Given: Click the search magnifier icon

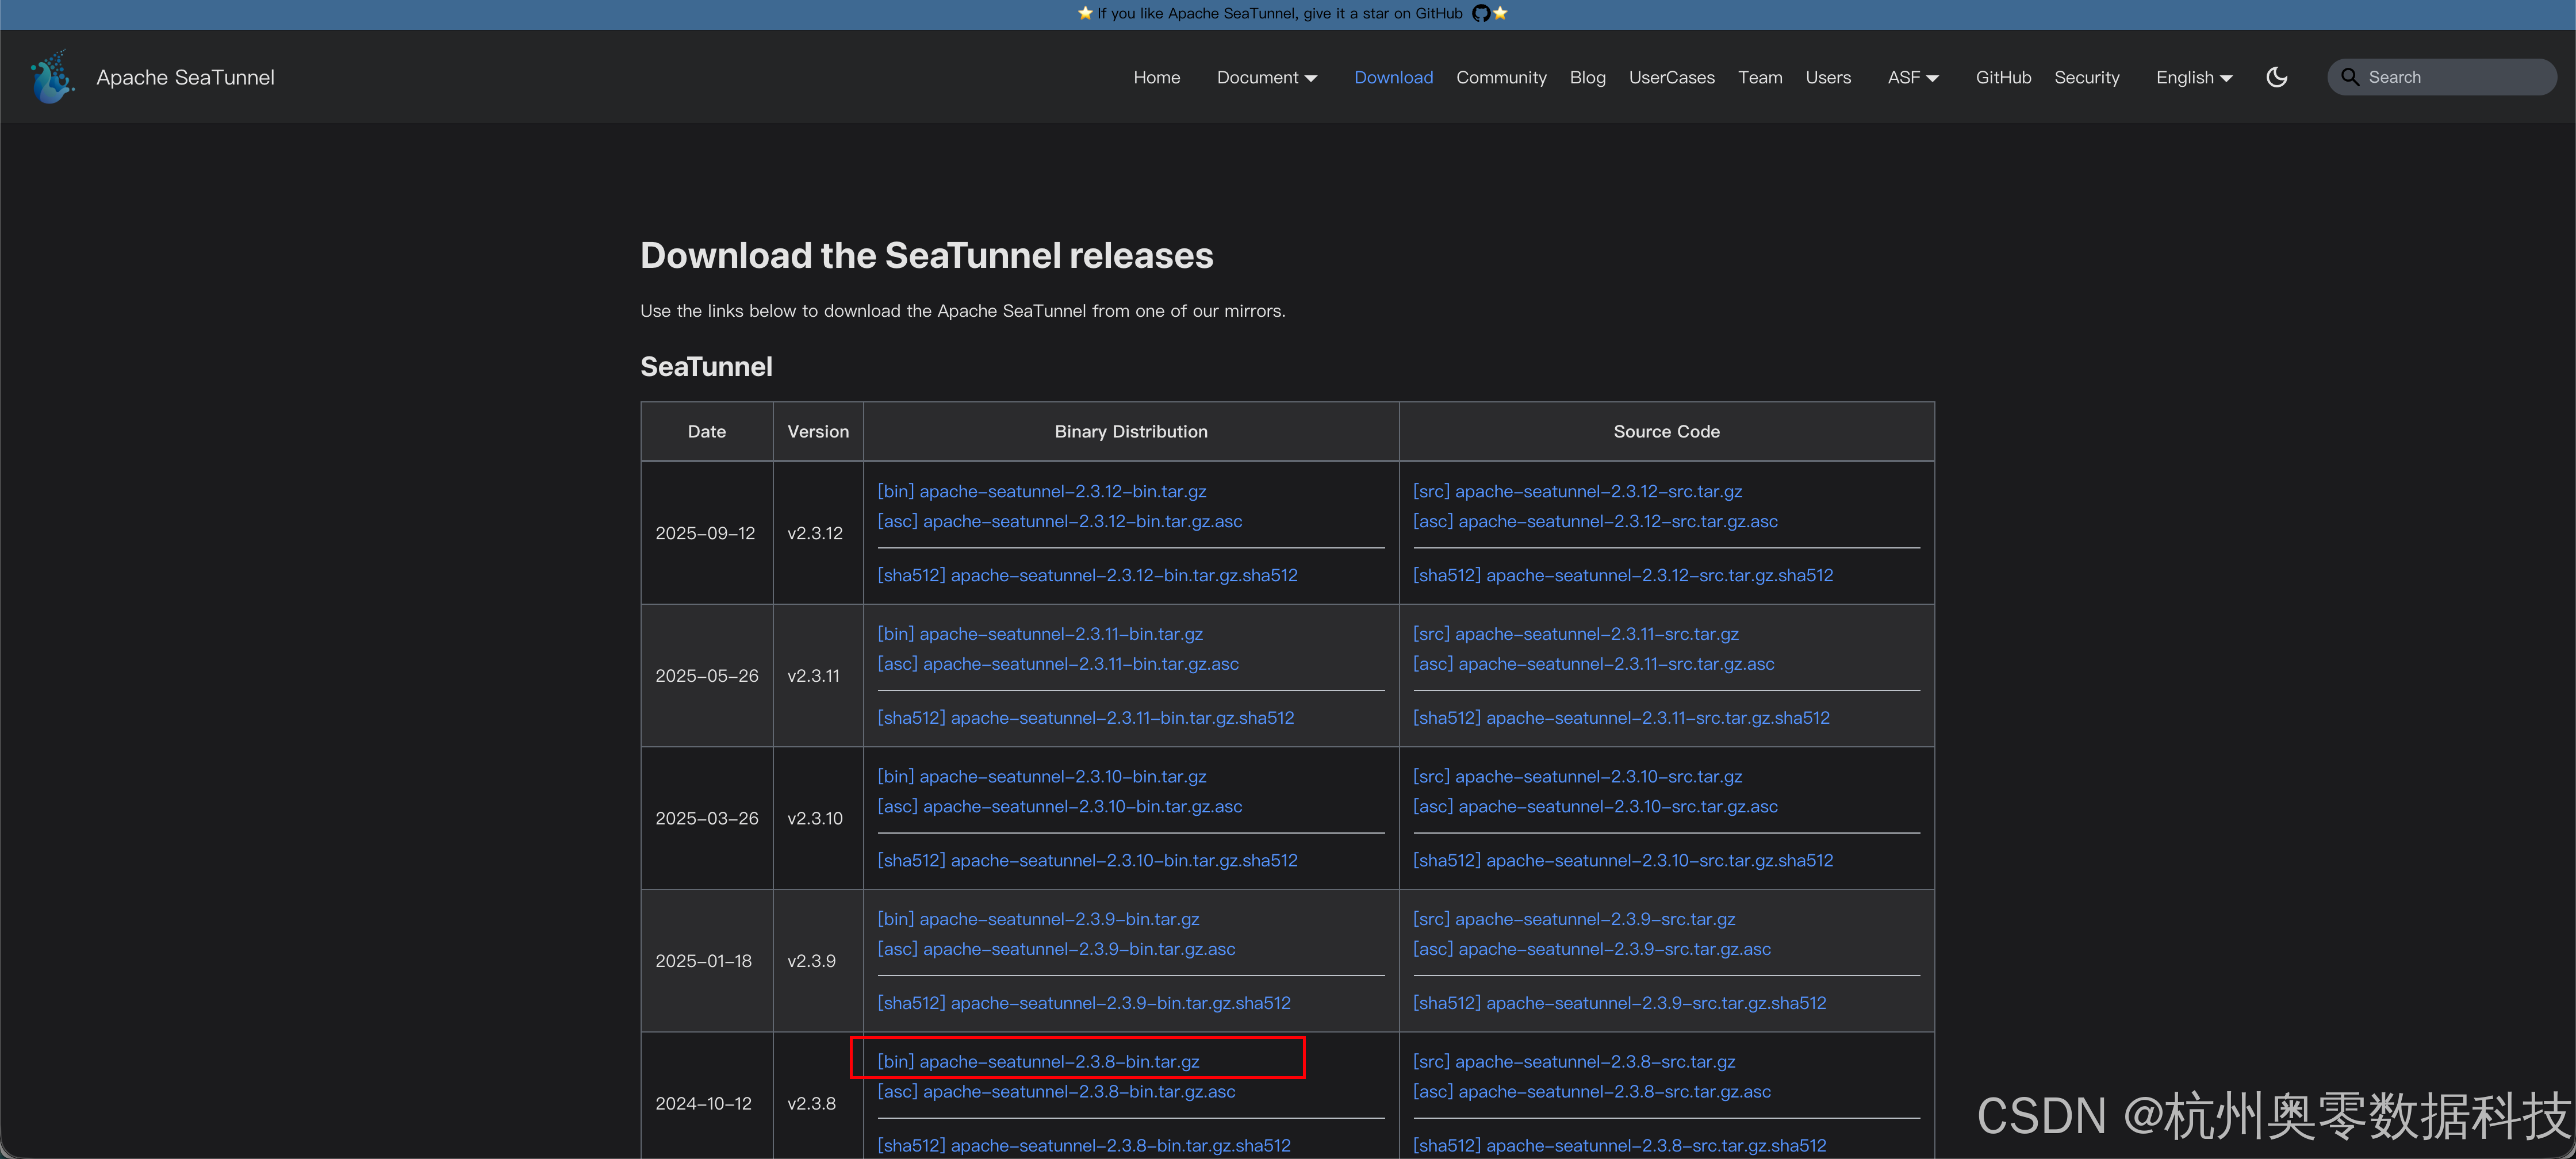Looking at the screenshot, I should tap(2349, 77).
